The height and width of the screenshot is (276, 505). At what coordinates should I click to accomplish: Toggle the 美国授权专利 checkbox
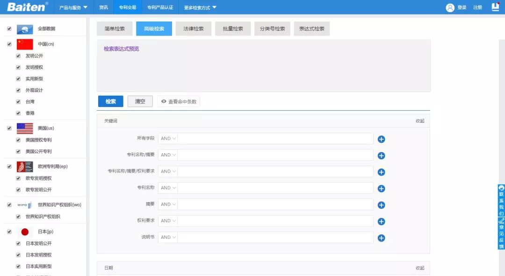[18, 140]
